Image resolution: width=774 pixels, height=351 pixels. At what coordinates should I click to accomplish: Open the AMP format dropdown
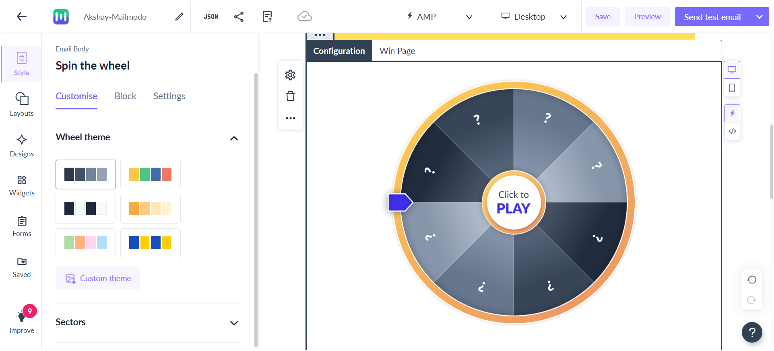pyautogui.click(x=440, y=16)
